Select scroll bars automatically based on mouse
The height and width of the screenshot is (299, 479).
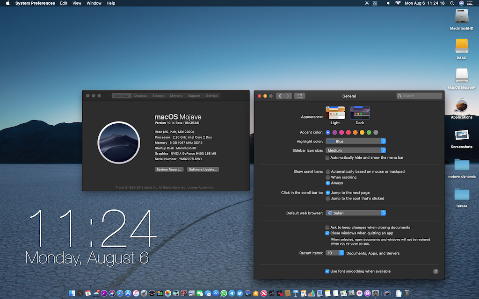point(328,172)
